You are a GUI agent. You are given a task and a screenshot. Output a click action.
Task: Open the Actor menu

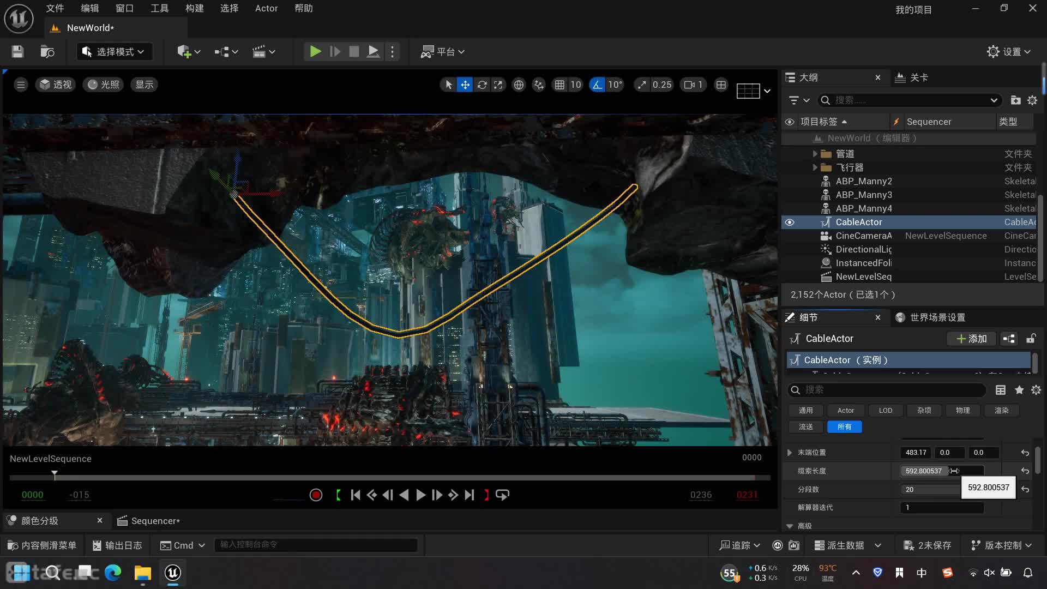coord(266,8)
